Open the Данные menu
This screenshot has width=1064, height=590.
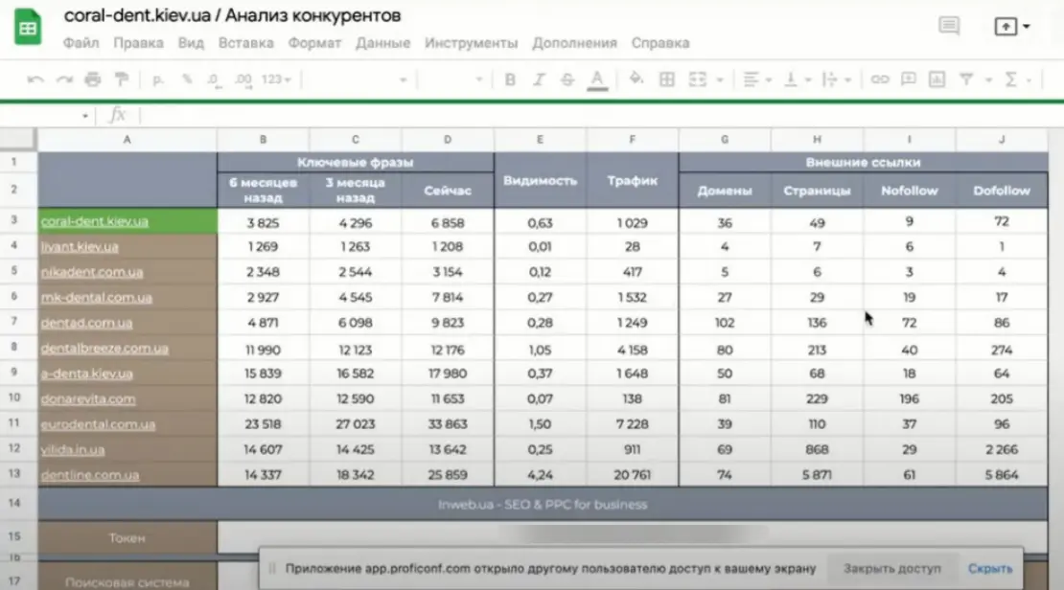click(382, 43)
